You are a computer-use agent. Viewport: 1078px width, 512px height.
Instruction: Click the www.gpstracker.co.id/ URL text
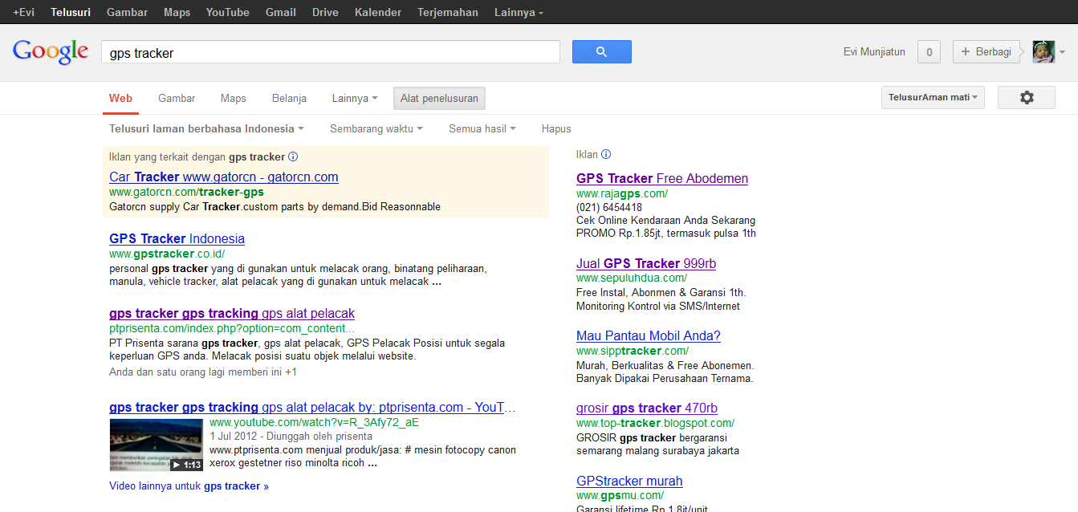pos(167,254)
